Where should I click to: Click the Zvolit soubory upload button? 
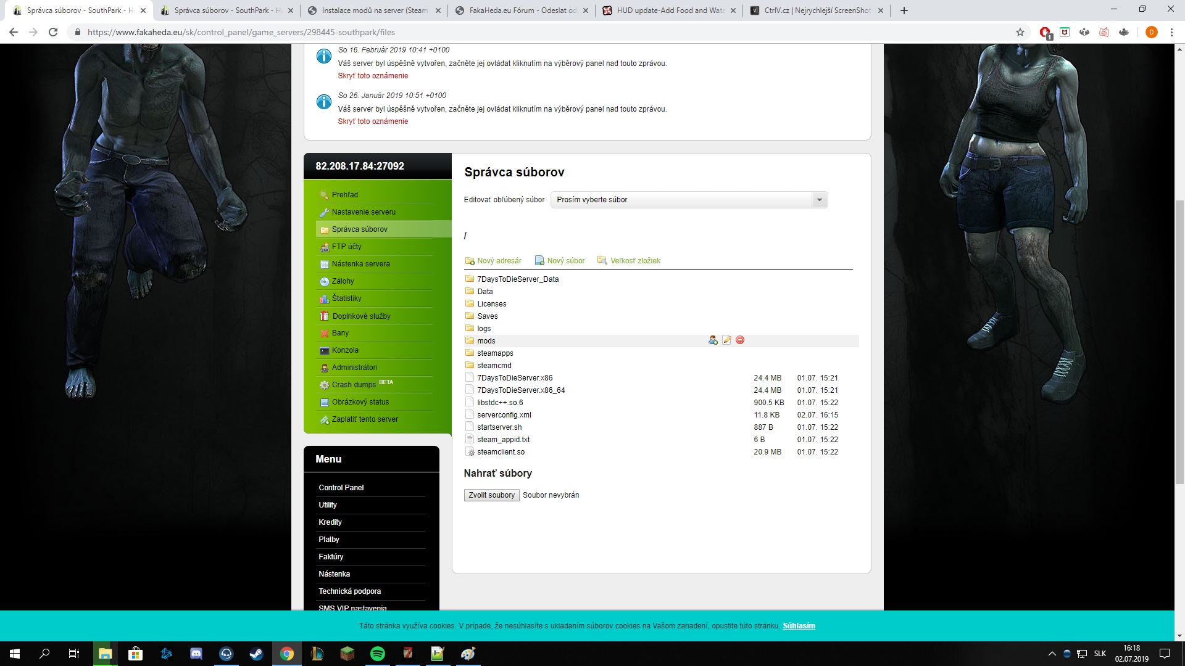491,495
